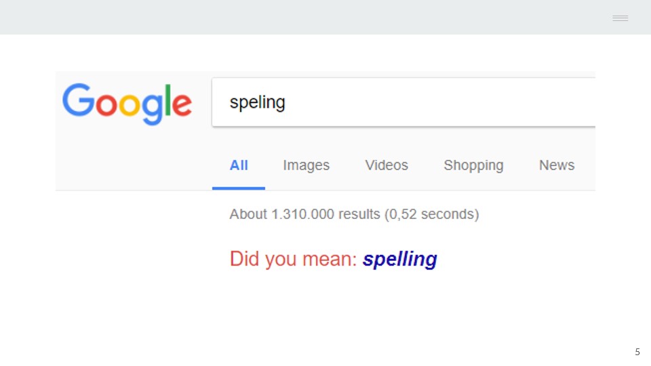This screenshot has width=651, height=366.
Task: Focus the search box containing speling
Action: coord(403,102)
